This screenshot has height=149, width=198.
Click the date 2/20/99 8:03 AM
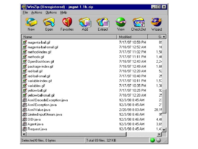point(132,110)
